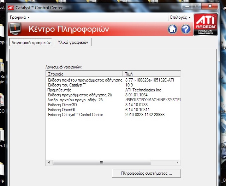The height and width of the screenshot is (186, 226).
Task: Select the Έκδοση OpenGL row
Action: pyautogui.click(x=113, y=110)
